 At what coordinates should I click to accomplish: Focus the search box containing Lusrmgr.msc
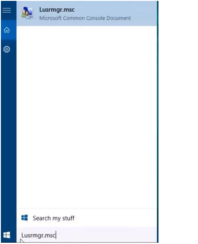pos(87,235)
